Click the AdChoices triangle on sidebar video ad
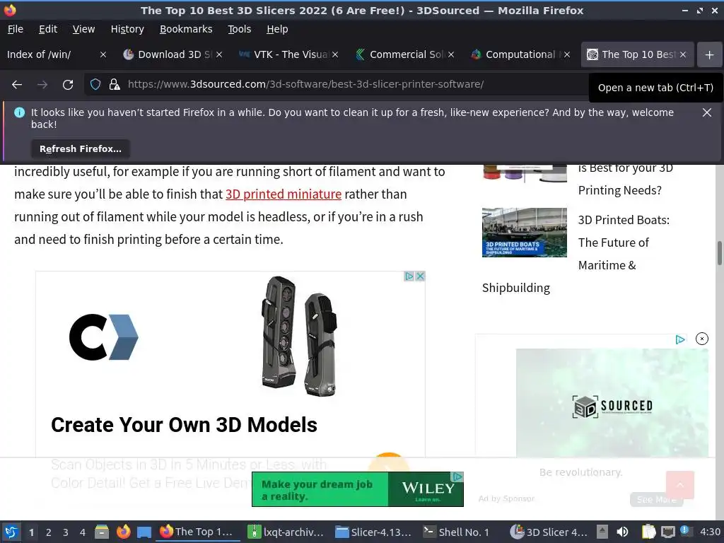Screen dimensions: 724x543 click(679, 339)
